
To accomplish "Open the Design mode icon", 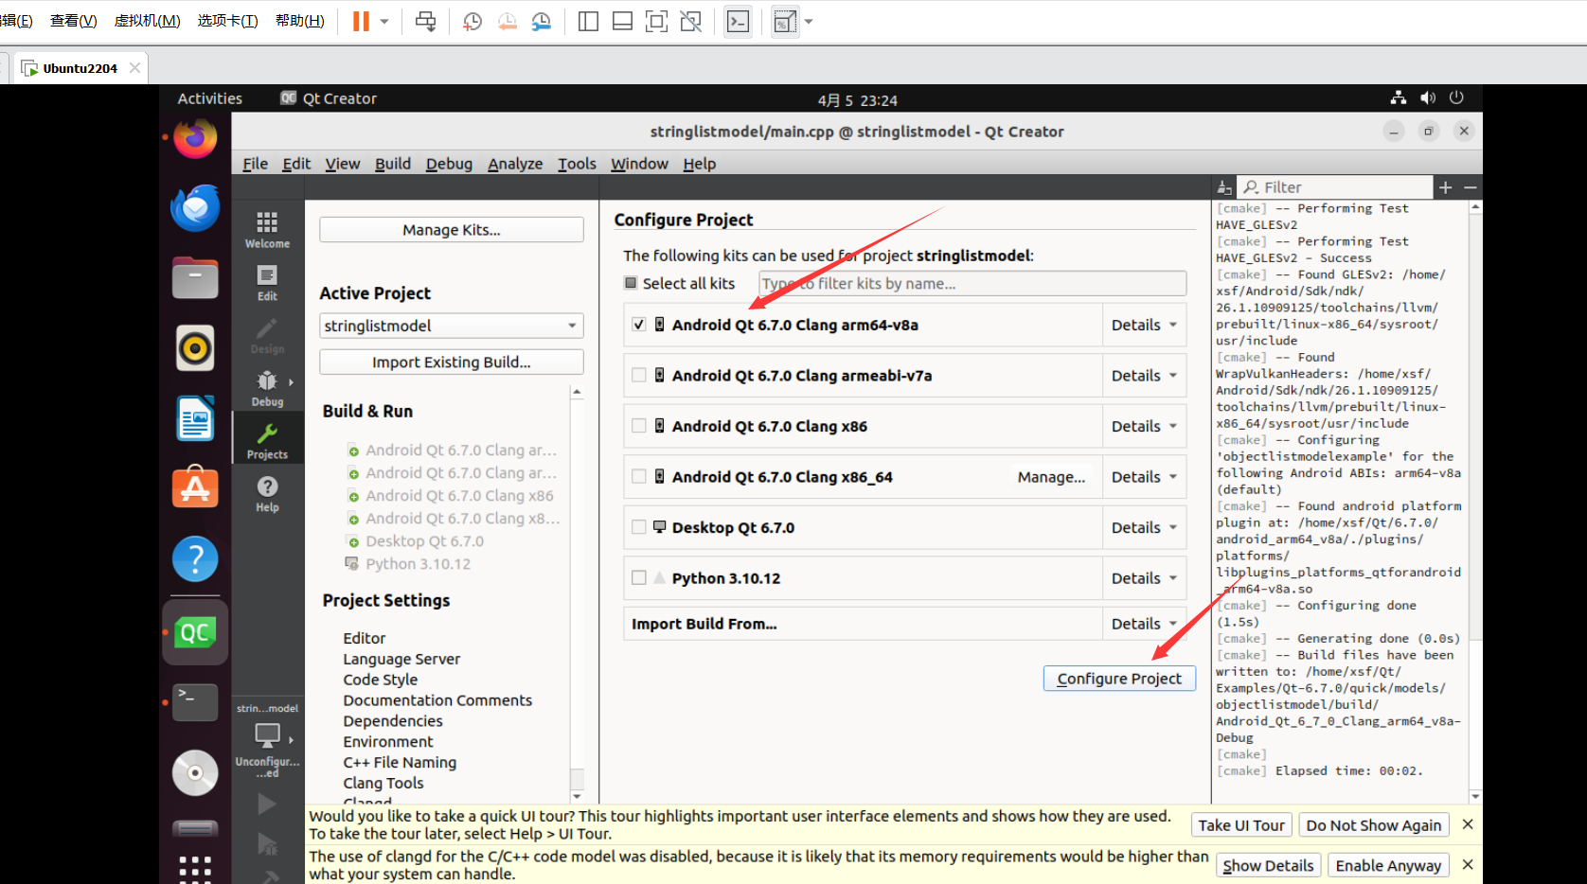I will 267,336.
